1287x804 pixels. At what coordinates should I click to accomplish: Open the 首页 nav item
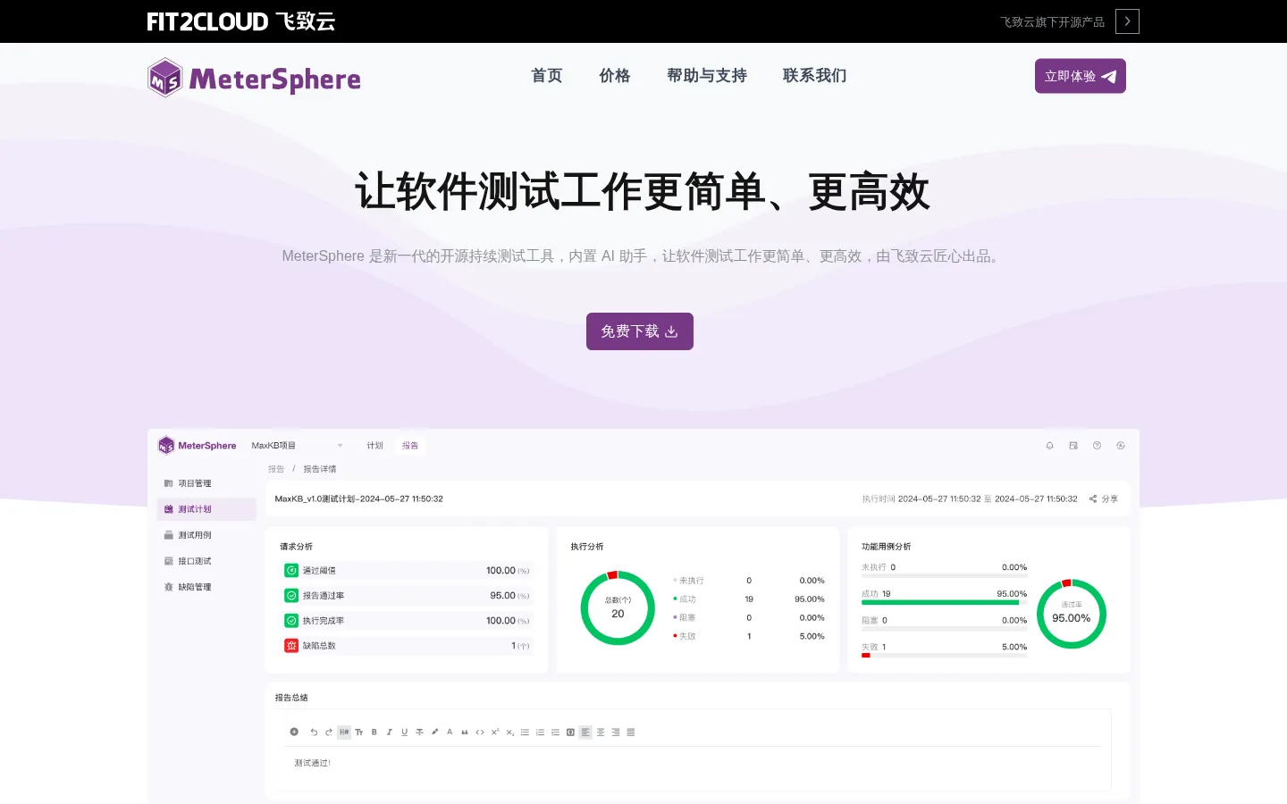(x=547, y=76)
